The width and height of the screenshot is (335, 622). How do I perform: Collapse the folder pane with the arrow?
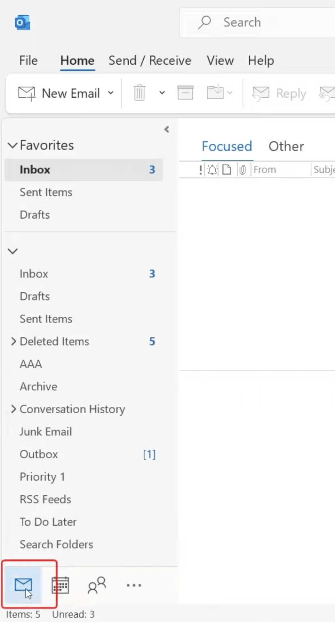(166, 129)
